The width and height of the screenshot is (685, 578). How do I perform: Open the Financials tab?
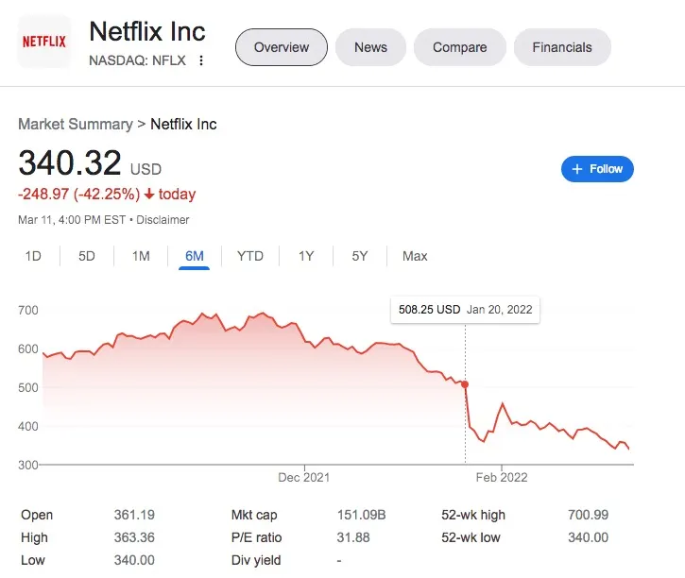(561, 47)
